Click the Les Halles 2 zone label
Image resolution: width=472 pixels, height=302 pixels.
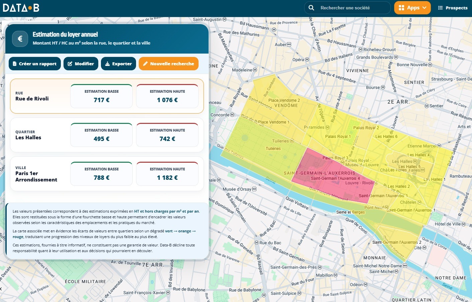(x=398, y=186)
